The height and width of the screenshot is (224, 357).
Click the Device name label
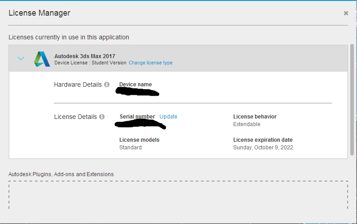tap(135, 85)
